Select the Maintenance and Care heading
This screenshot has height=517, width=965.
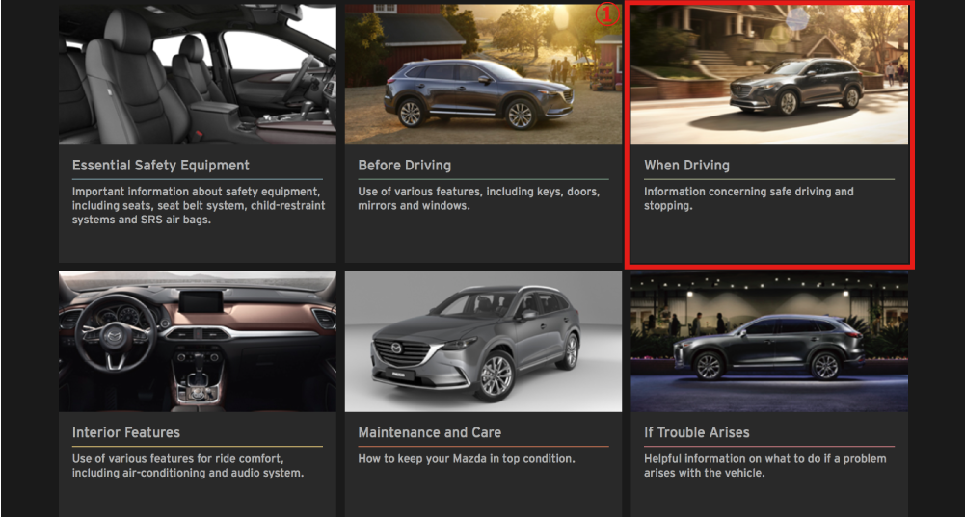429,432
